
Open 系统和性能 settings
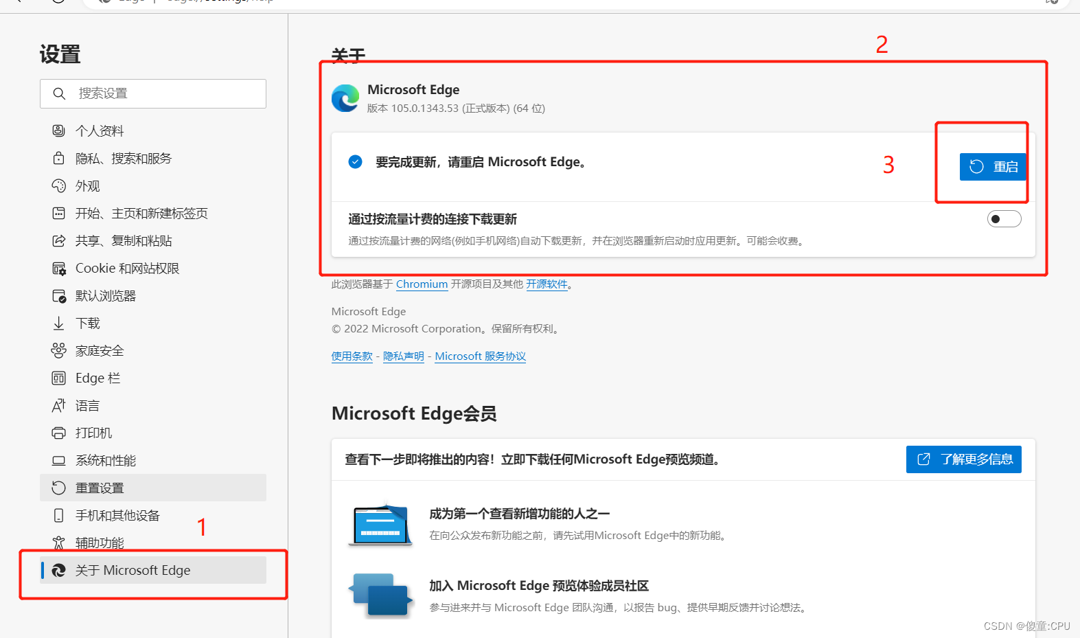coord(153,460)
